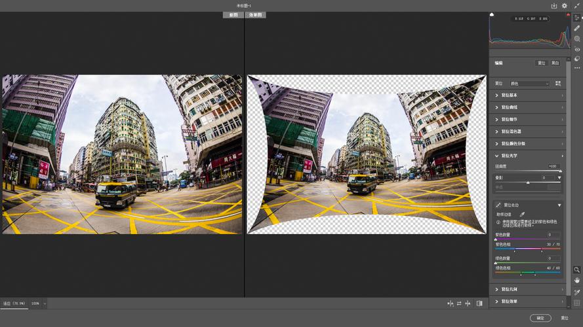The width and height of the screenshot is (583, 327).
Task: Click the defringe panel tool icon
Action: point(498,205)
